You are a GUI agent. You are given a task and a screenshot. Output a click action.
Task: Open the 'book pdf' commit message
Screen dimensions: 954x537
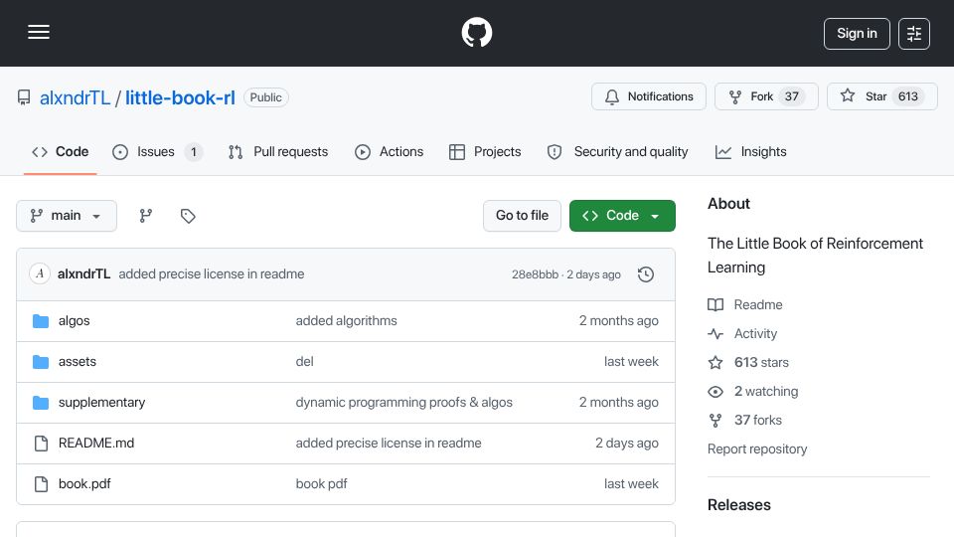coord(321,484)
